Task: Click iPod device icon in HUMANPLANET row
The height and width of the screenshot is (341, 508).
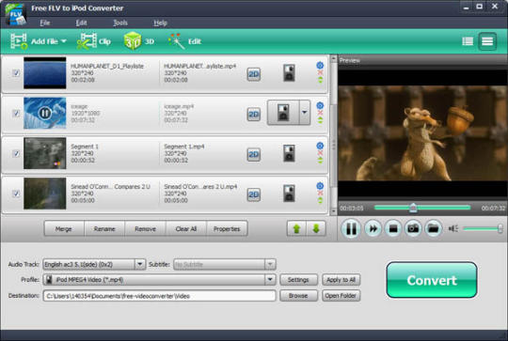Action: [x=289, y=72]
